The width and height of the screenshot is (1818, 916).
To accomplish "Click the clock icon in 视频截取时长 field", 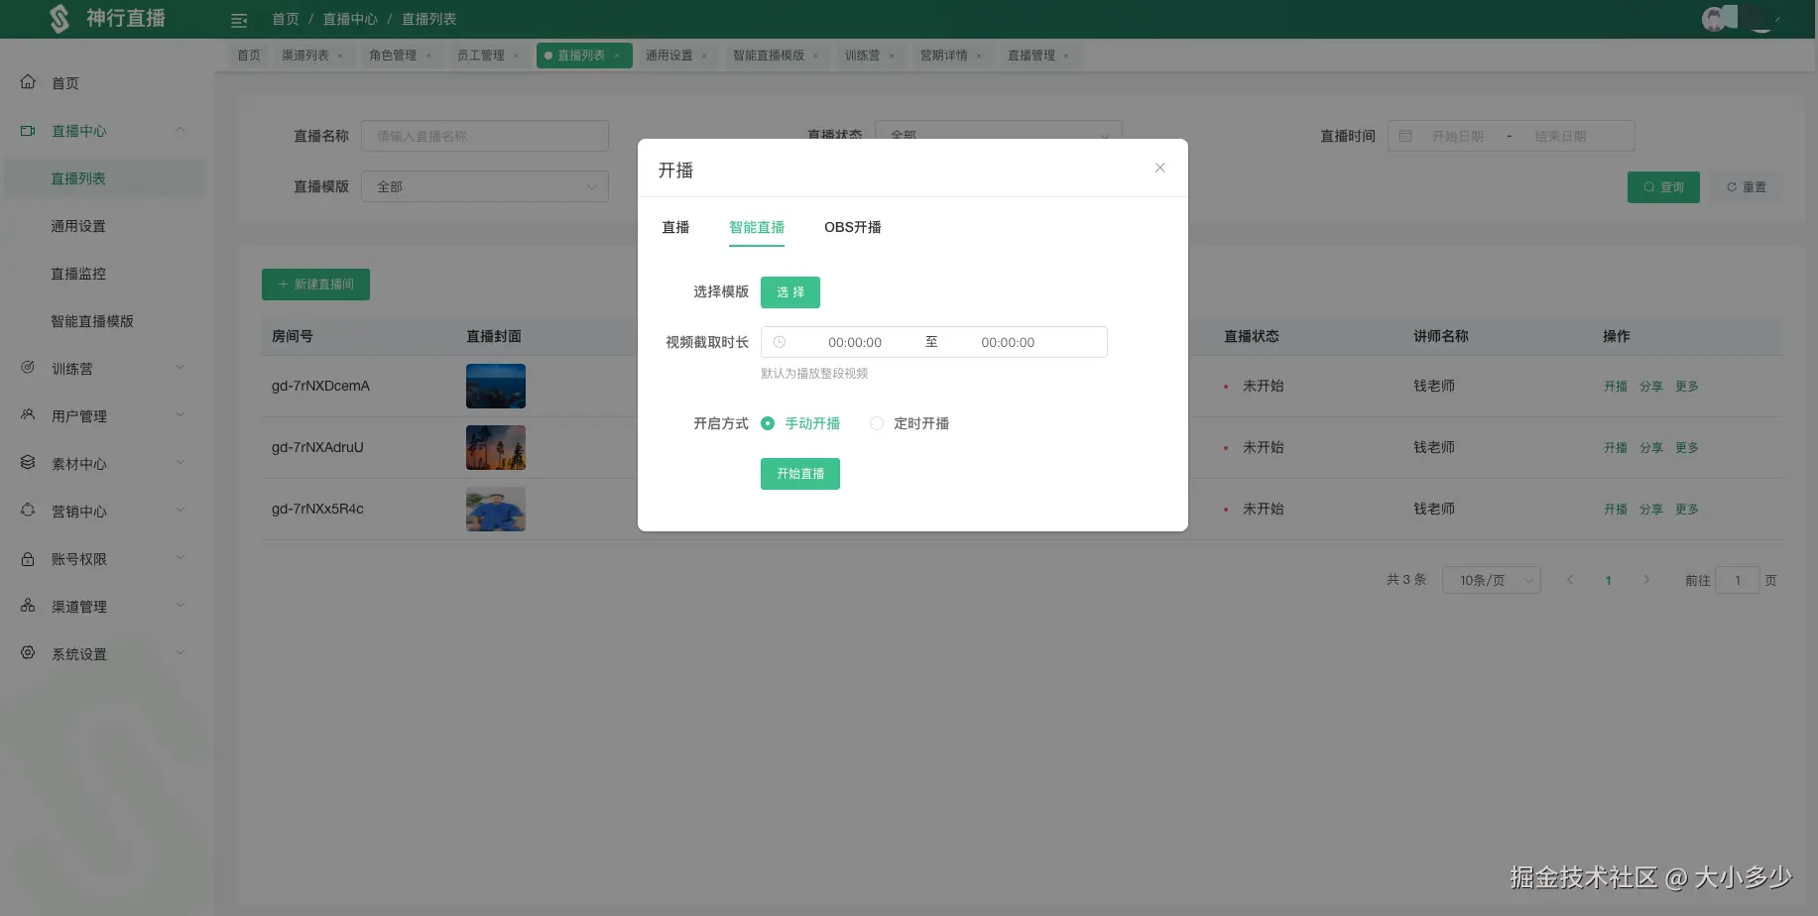I will coord(780,342).
